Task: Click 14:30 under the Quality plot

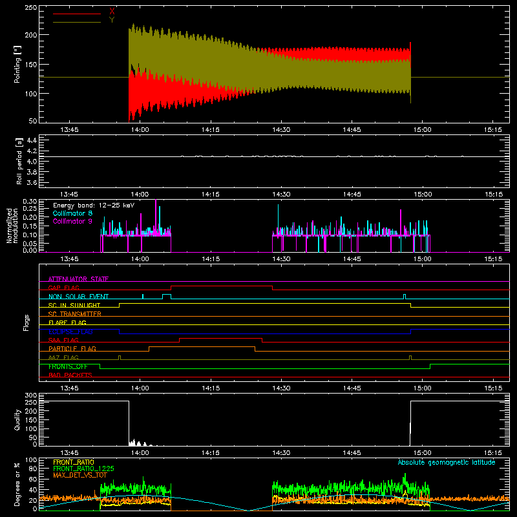Action: tap(281, 453)
